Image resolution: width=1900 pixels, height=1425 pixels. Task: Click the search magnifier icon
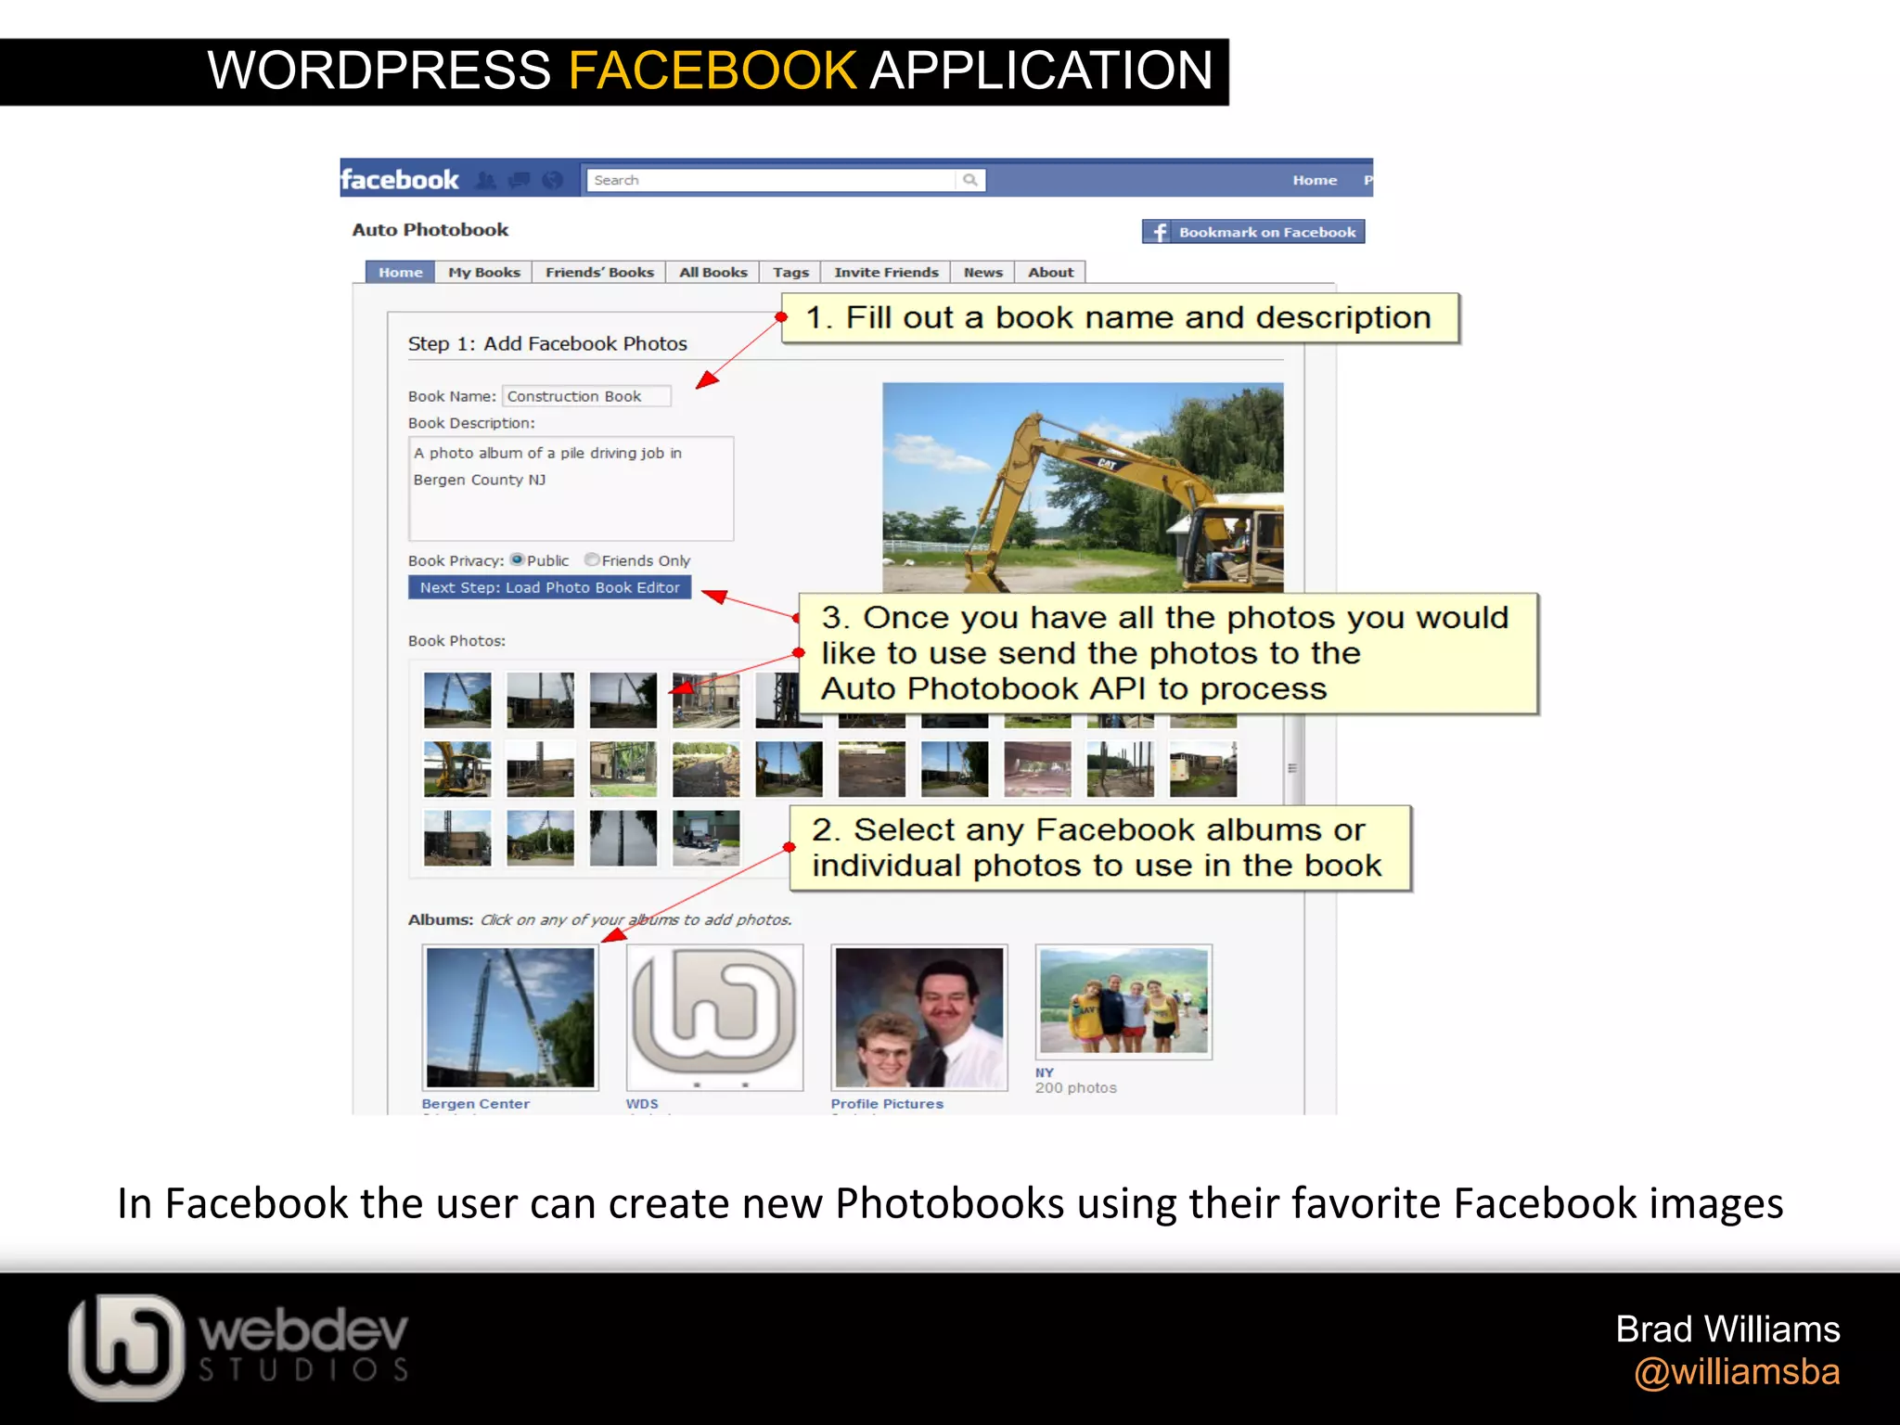coord(970,180)
